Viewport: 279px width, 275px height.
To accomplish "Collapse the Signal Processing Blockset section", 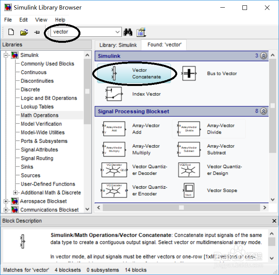I will coord(263,111).
